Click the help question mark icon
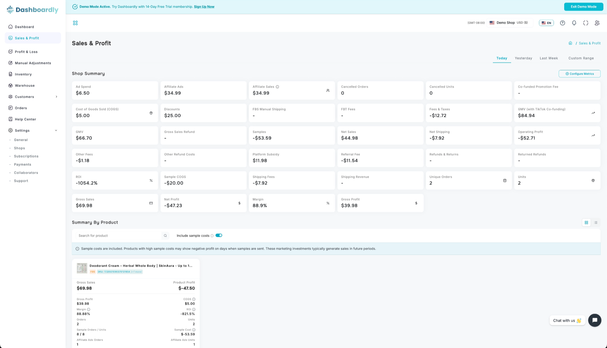Screen dimensions: 607x348 click(562, 23)
